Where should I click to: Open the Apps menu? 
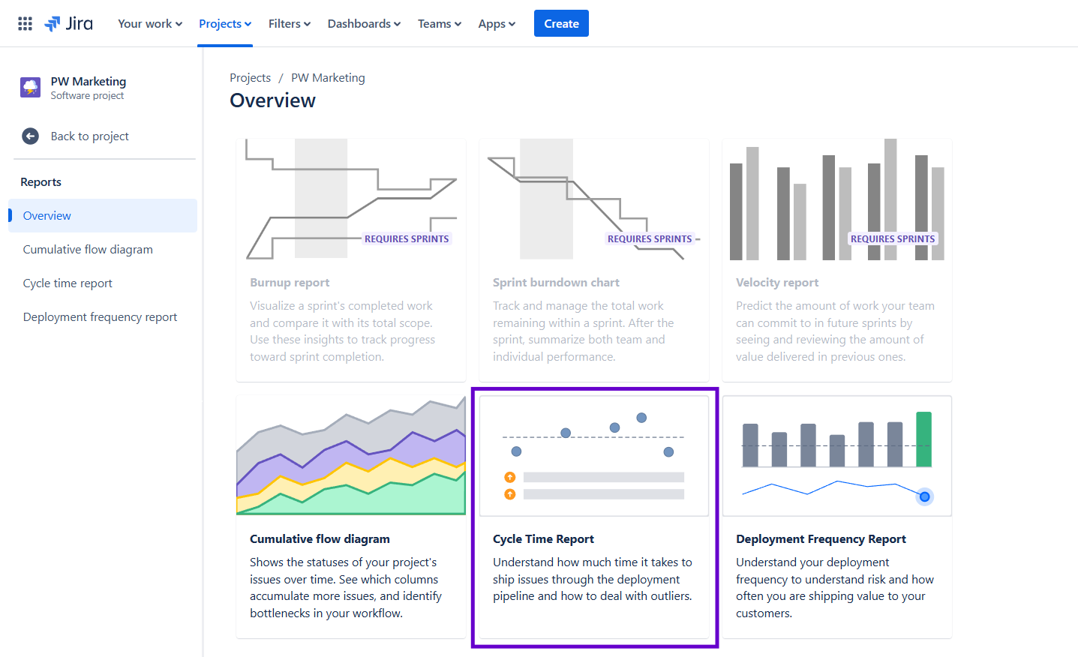click(x=496, y=23)
